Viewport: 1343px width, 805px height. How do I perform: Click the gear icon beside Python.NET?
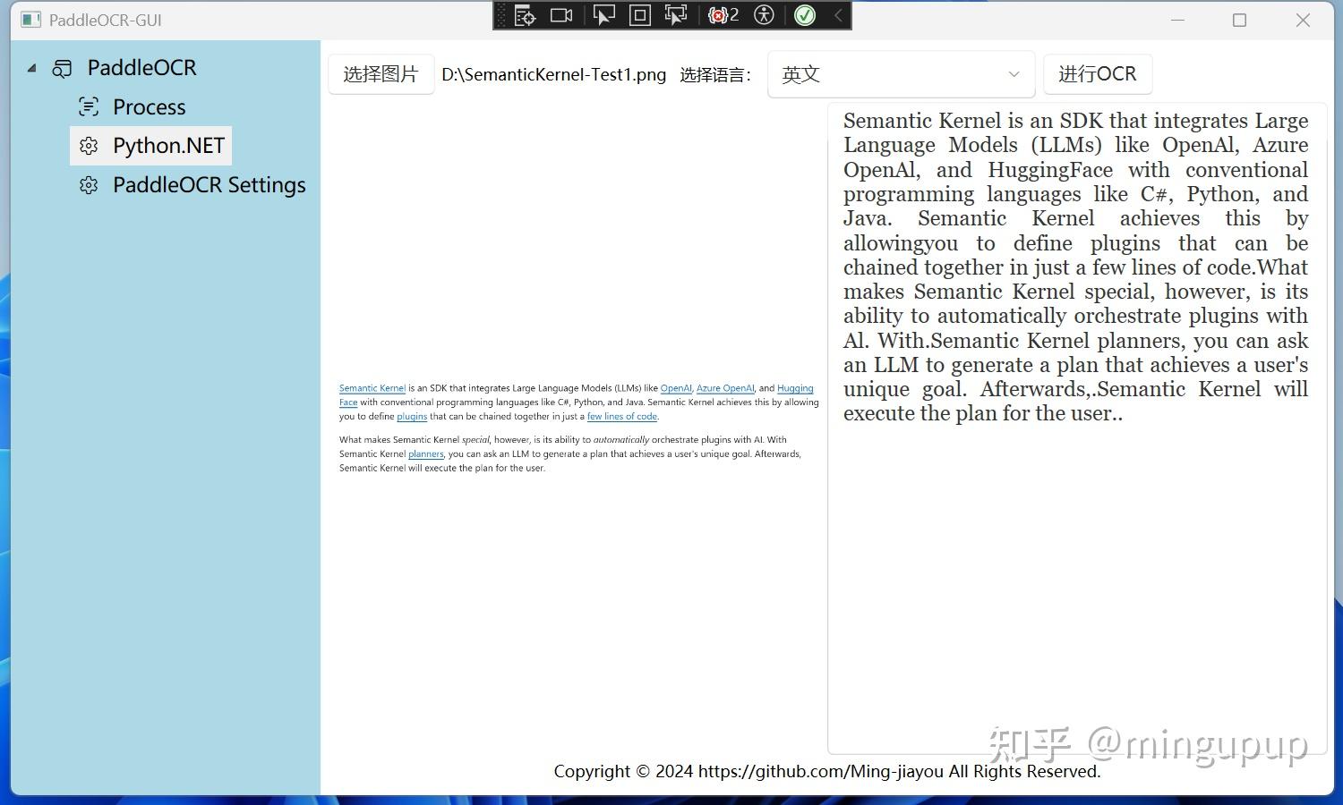click(89, 146)
